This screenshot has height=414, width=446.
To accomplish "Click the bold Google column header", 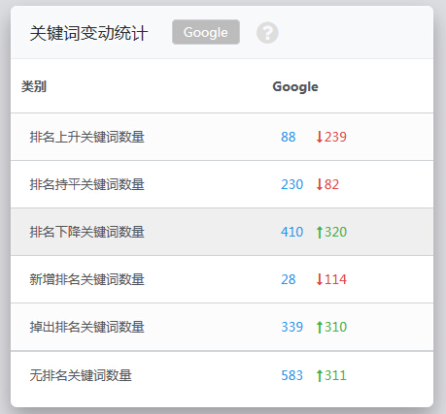I will 295,86.
